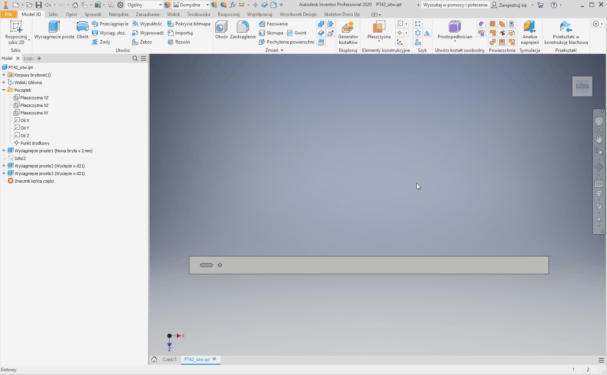Expand Wyciągnięcie proste2 feature node

pyautogui.click(x=4, y=166)
